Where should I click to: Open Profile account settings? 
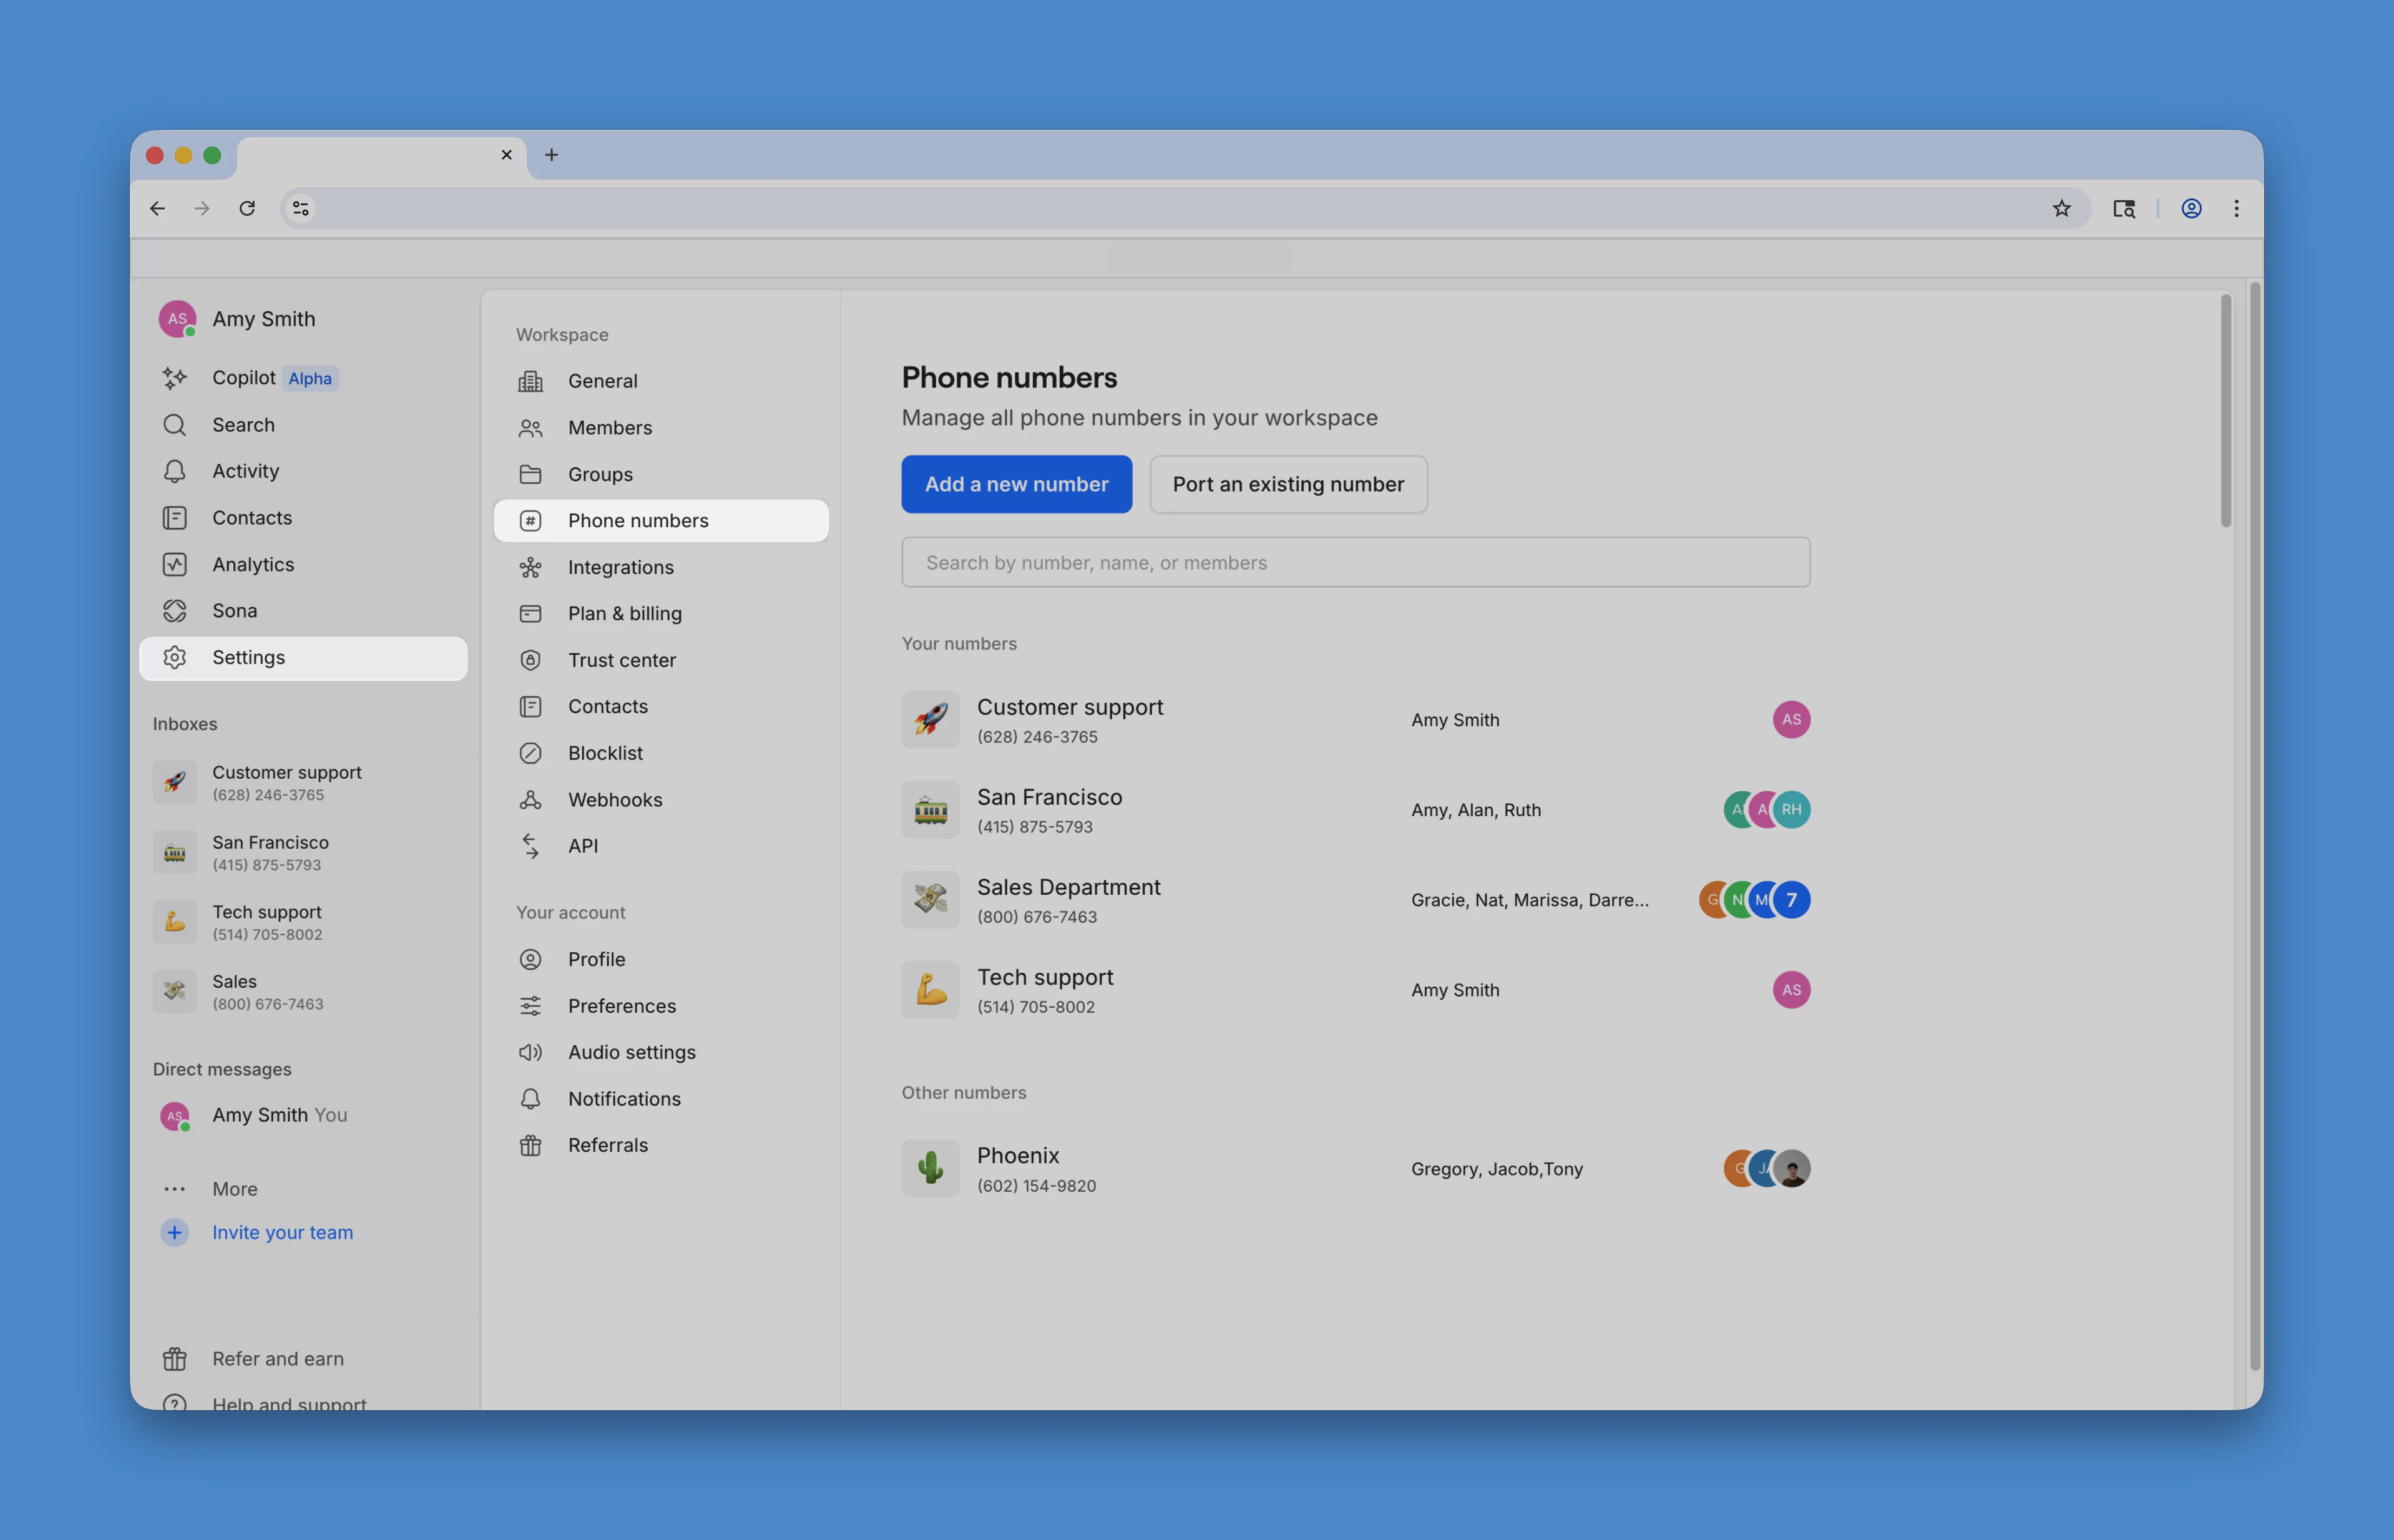[x=661, y=960]
